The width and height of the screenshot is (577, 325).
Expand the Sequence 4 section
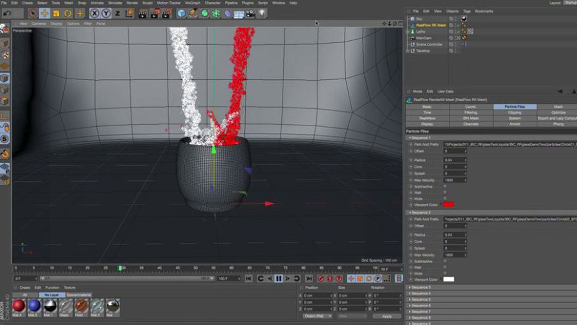[420, 293]
